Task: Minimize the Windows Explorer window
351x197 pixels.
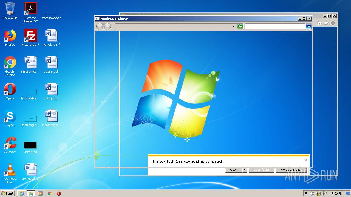Action: point(300,19)
